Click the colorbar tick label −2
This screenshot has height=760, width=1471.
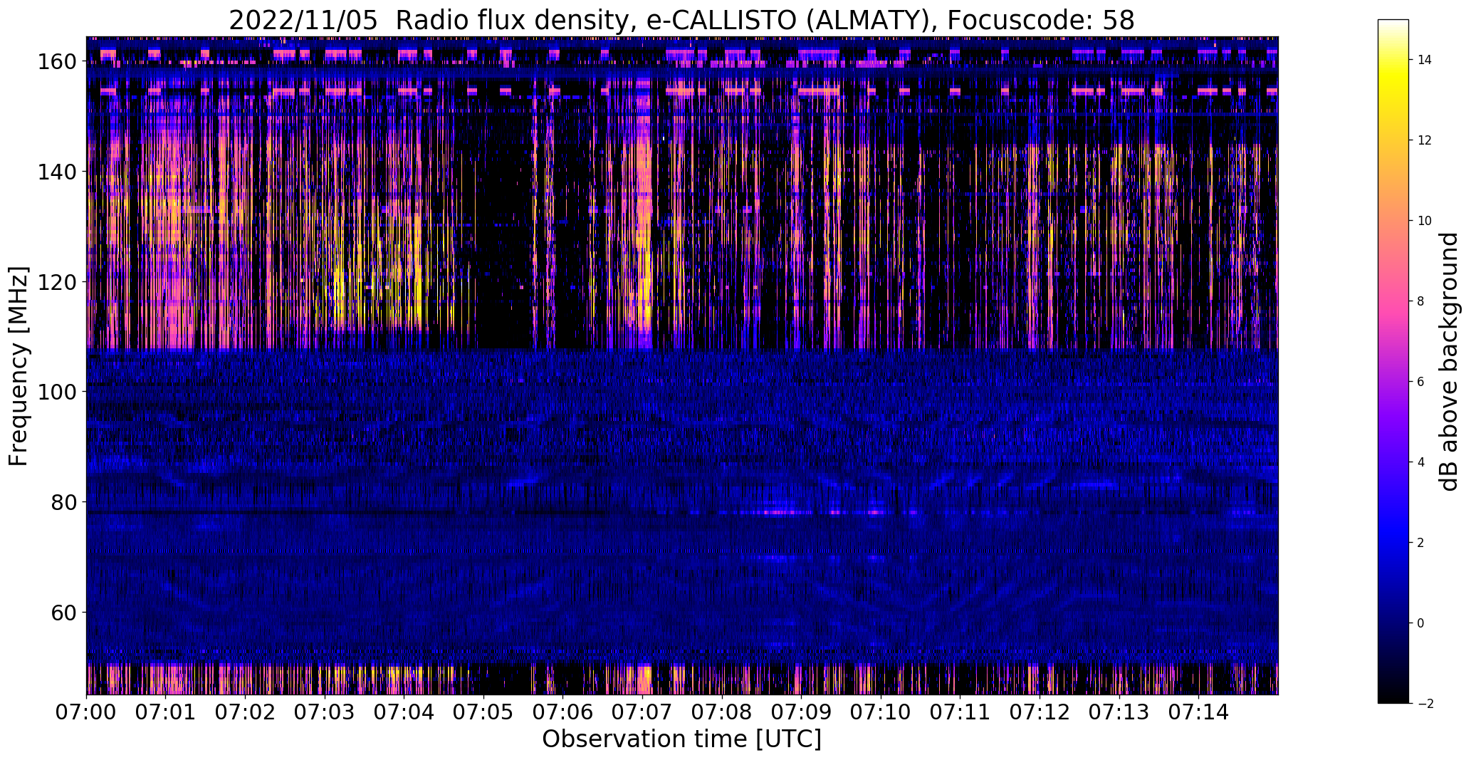1425,704
